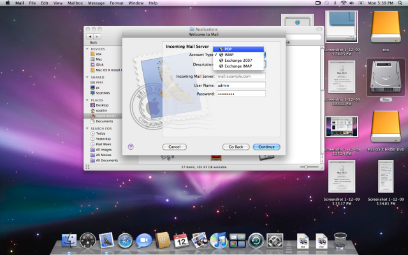Launch iTunes from the Dock
Image resolution: width=408 pixels, height=255 pixels.
[219, 240]
